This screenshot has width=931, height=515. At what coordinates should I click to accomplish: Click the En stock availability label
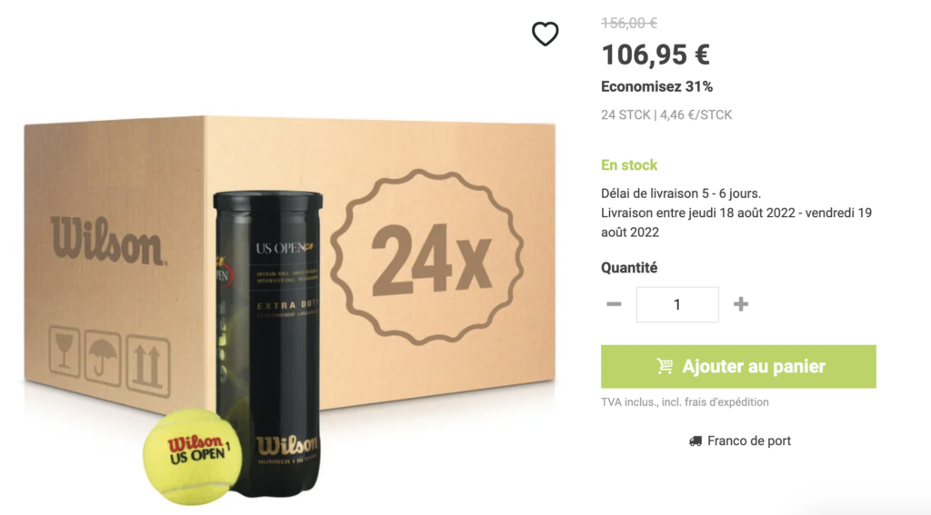coord(629,165)
